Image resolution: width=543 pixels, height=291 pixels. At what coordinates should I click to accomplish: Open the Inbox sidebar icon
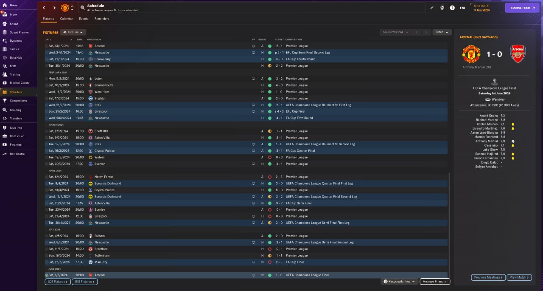pyautogui.click(x=5, y=14)
